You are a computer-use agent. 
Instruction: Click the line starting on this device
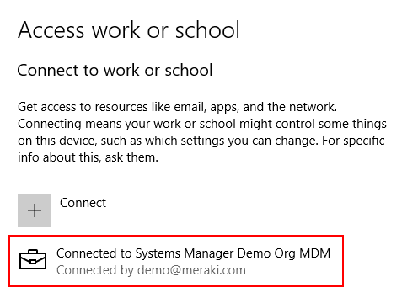[201, 141]
